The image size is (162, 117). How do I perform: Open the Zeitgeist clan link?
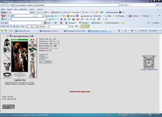coord(48,61)
